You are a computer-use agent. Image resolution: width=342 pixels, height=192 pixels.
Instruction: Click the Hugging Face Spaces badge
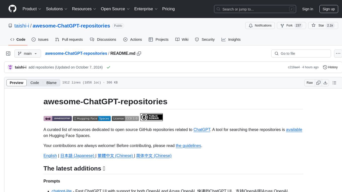pos(92,118)
